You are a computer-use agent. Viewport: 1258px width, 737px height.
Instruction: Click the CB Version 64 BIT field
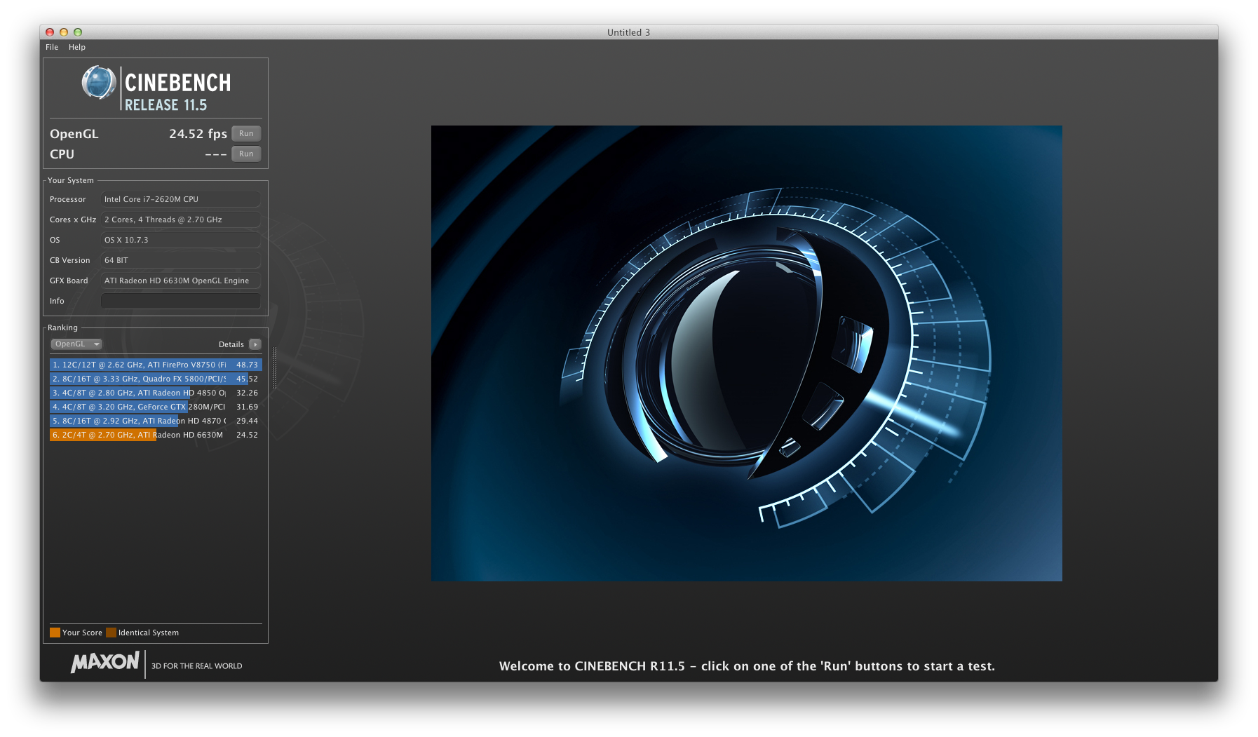click(x=181, y=260)
